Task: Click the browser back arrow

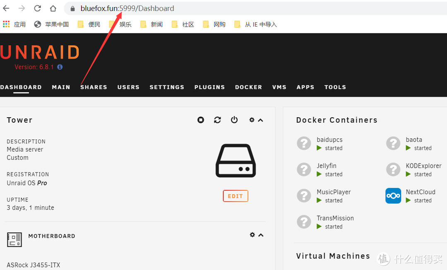Action: click(x=6, y=8)
